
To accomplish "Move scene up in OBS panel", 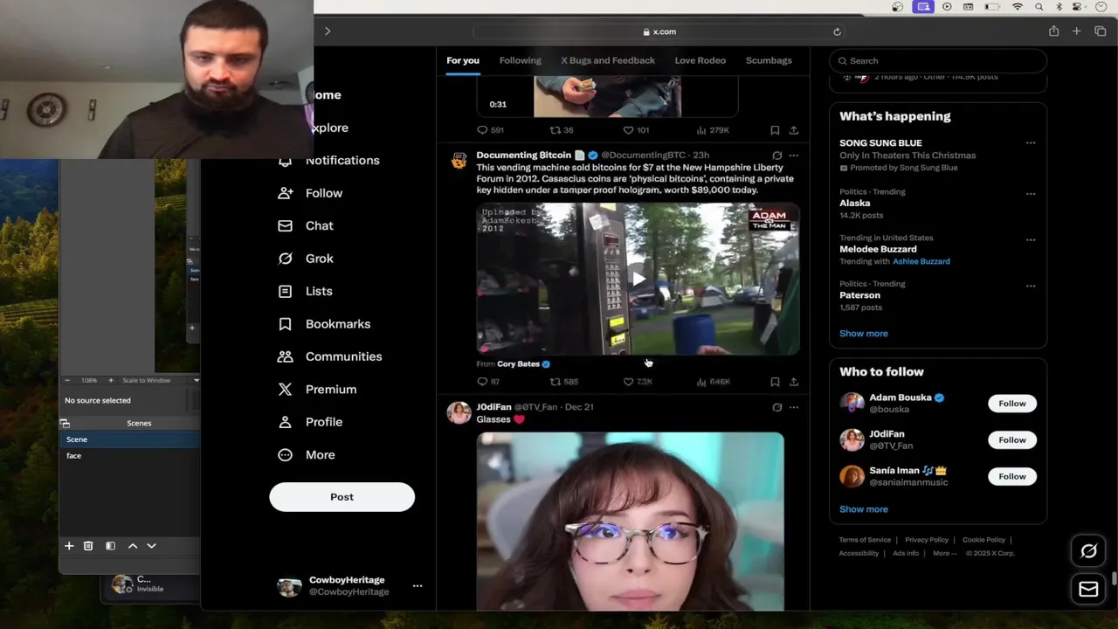I will (x=133, y=546).
